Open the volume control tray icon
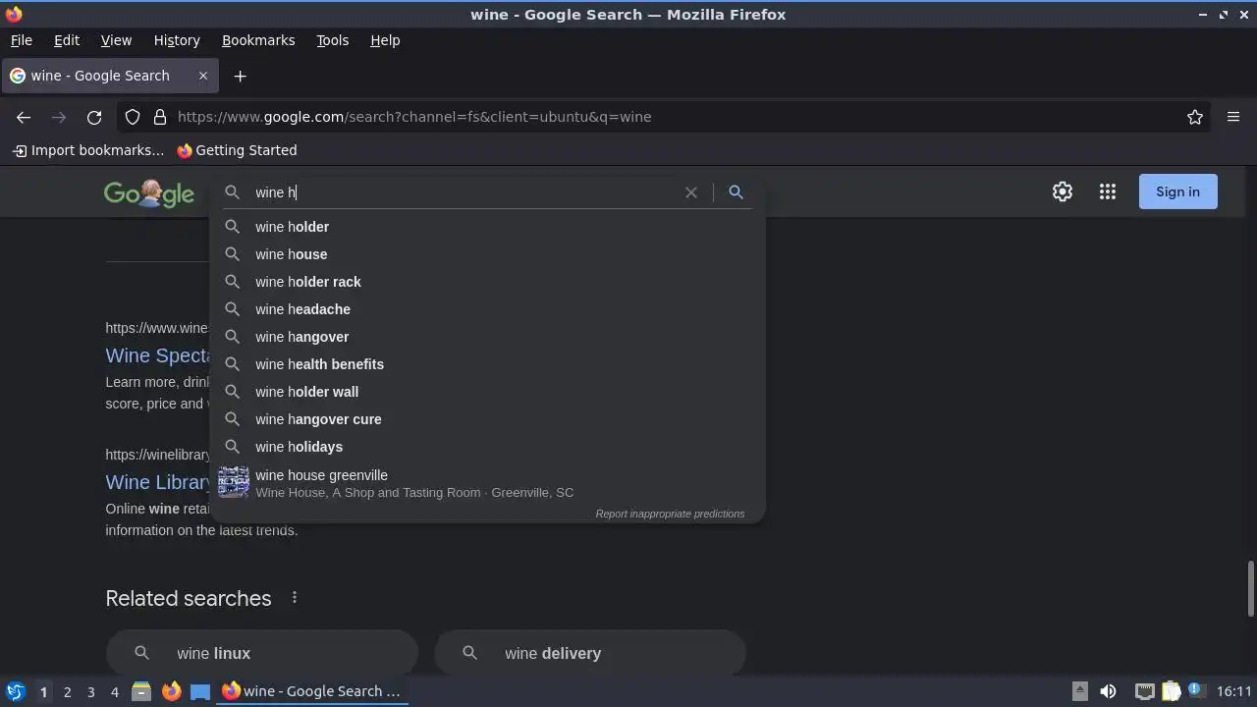This screenshot has width=1257, height=707. coord(1108,691)
